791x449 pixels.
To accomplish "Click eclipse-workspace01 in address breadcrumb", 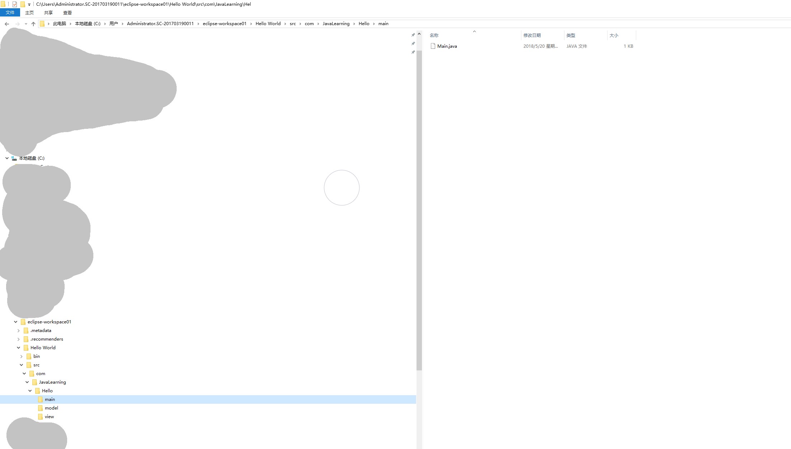I will [x=224, y=24].
